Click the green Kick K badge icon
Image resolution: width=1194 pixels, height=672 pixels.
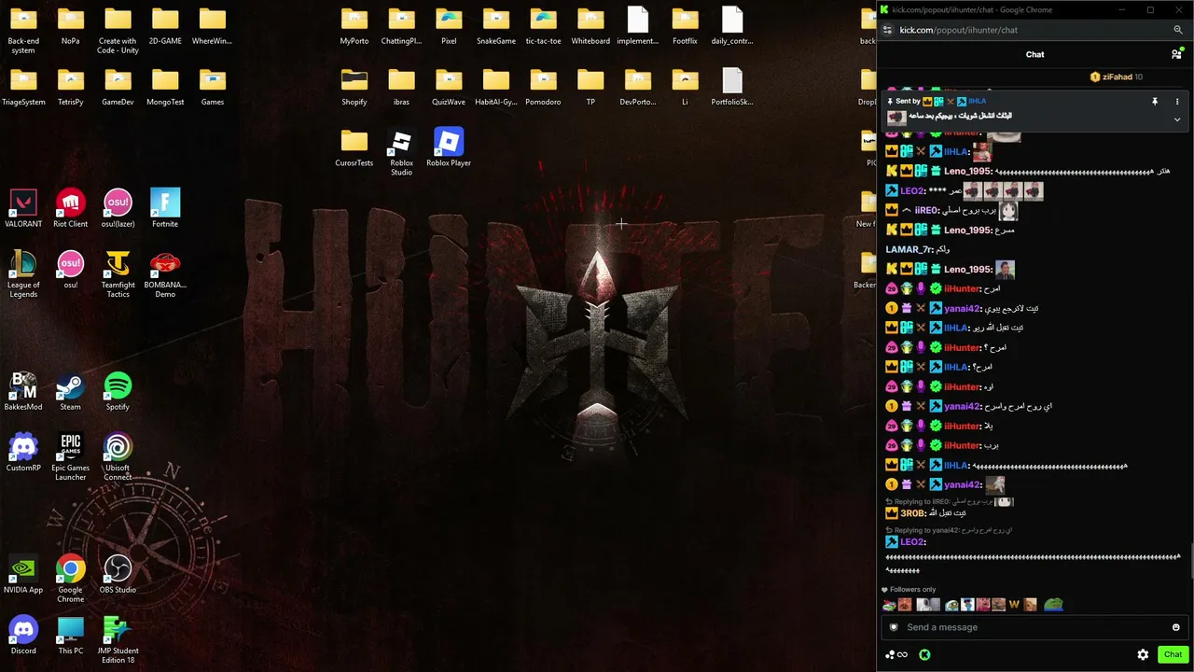coord(924,654)
